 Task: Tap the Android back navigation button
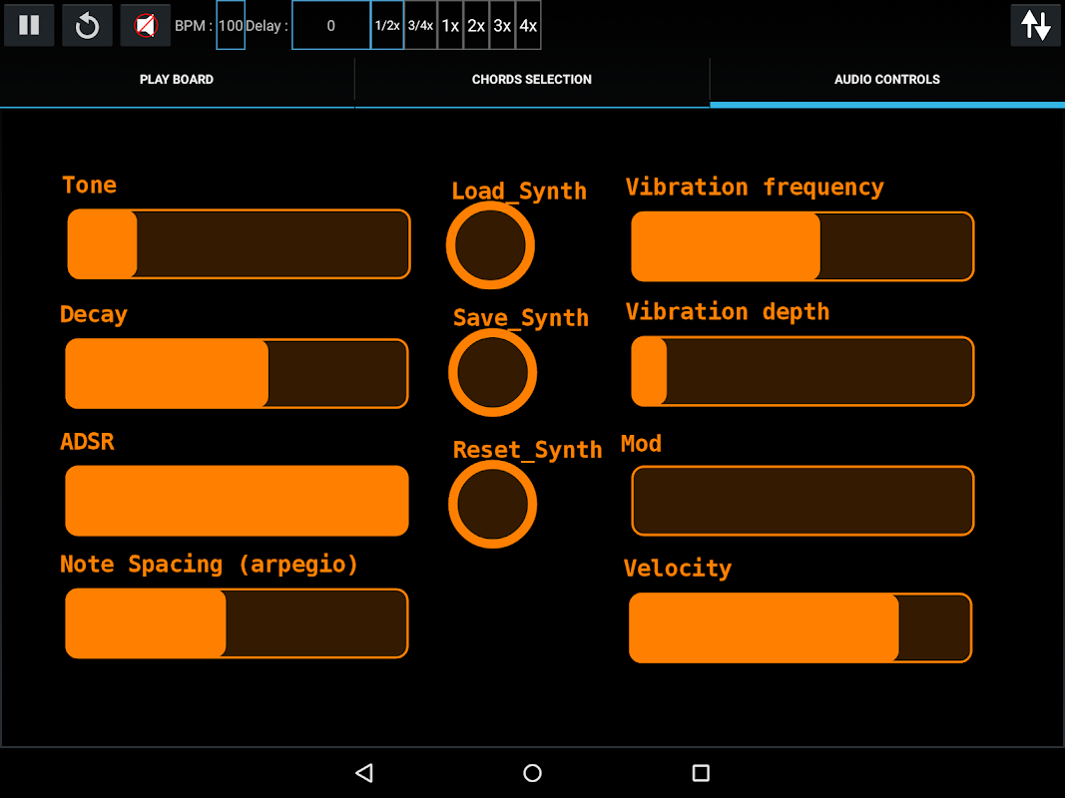click(364, 773)
